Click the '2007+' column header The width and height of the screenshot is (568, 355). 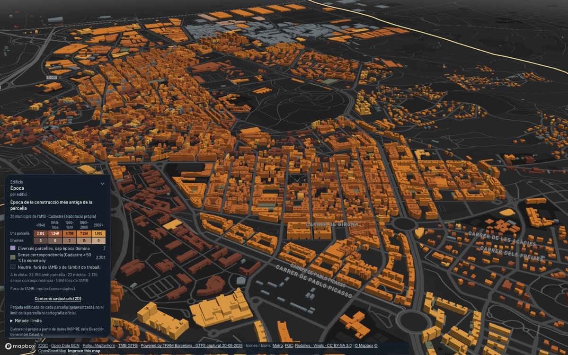point(98,225)
